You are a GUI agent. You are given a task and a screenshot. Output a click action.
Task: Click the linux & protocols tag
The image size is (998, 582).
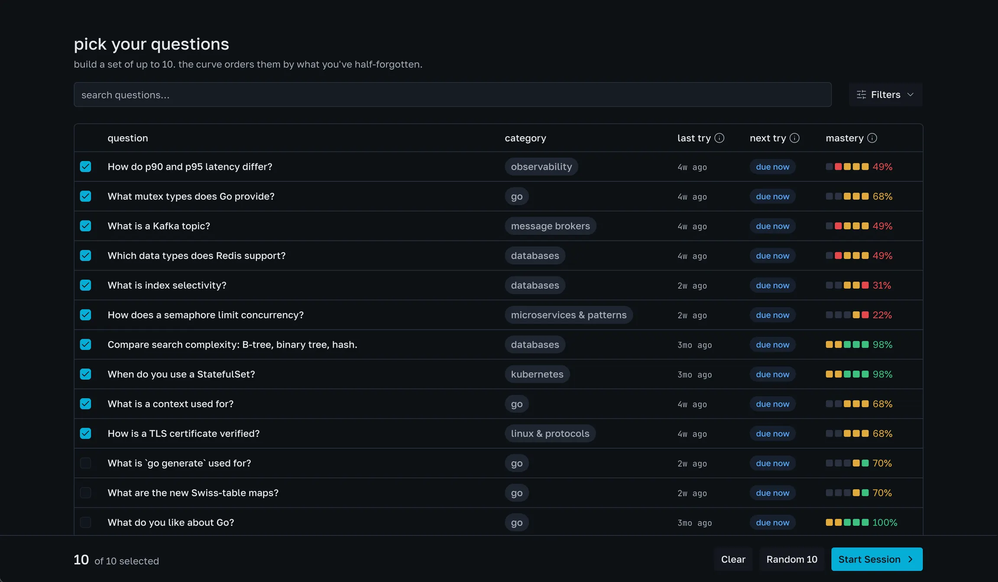click(550, 433)
